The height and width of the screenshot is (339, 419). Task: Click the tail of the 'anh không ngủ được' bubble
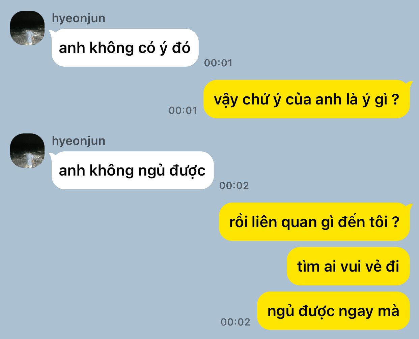(x=52, y=155)
